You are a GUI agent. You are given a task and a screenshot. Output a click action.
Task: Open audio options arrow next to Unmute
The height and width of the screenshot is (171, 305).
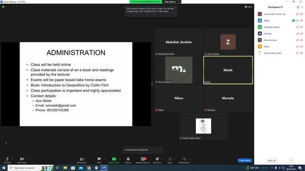[12, 159]
